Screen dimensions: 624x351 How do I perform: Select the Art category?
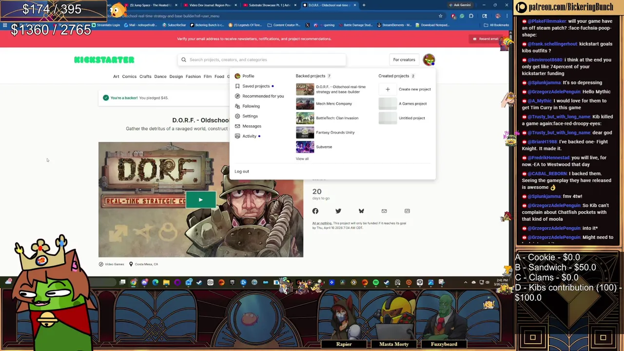tap(116, 77)
